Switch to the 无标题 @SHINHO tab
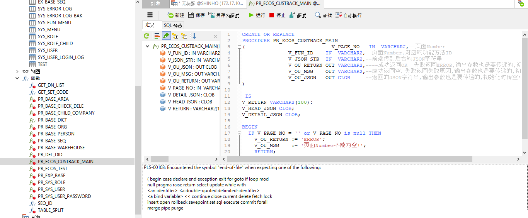Viewport: 528px width, 218px height. [208, 4]
